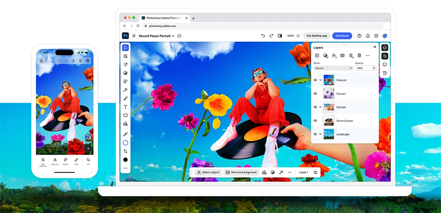The height and width of the screenshot is (213, 441).
Task: Choose the Type (T) tool
Action: click(x=126, y=107)
